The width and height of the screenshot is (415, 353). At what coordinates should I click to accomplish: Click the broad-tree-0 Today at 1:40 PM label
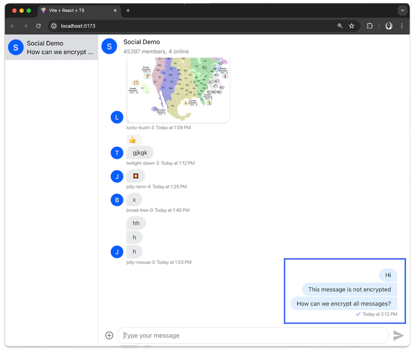158,211
